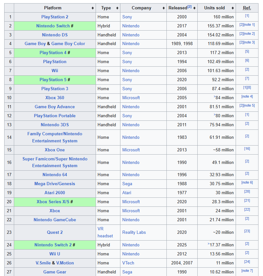The height and width of the screenshot is (276, 263).
Task: Open the VTech company link
Action: (x=128, y=263)
